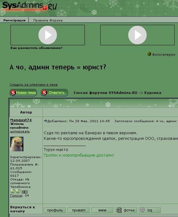The width and height of the screenshot is (178, 217).
Task: Open the фотки photos button
Action: tap(126, 210)
